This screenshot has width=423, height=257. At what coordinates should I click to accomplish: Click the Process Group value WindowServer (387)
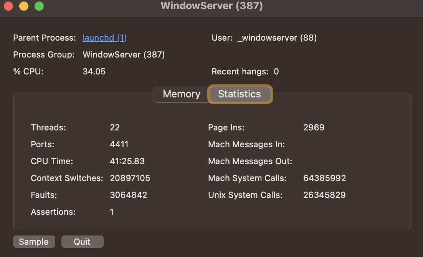click(124, 55)
